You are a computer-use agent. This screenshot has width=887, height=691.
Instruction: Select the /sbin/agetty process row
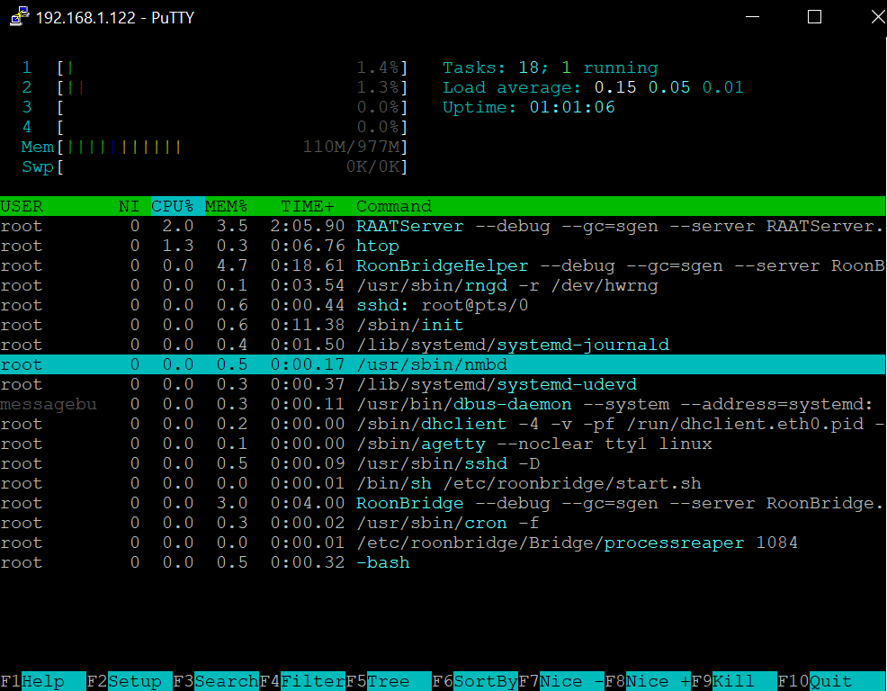[x=443, y=444]
